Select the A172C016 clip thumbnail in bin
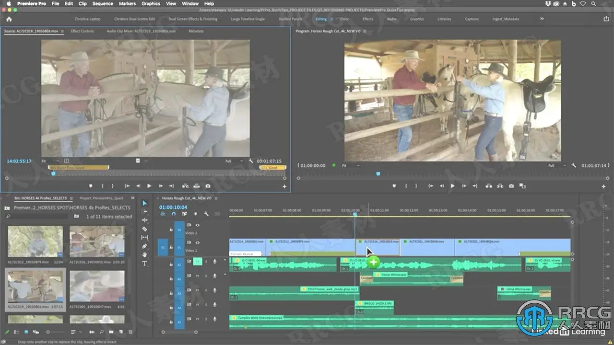This screenshot has width=614, height=345. (x=97, y=242)
